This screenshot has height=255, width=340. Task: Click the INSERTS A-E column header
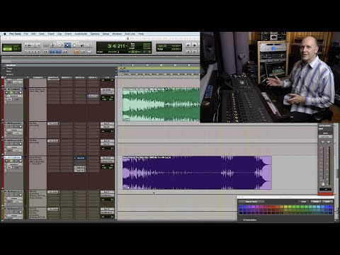pos(53,77)
